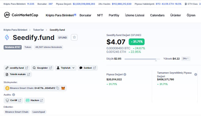
Task: Click the Audits info icon
Action: [14, 95]
